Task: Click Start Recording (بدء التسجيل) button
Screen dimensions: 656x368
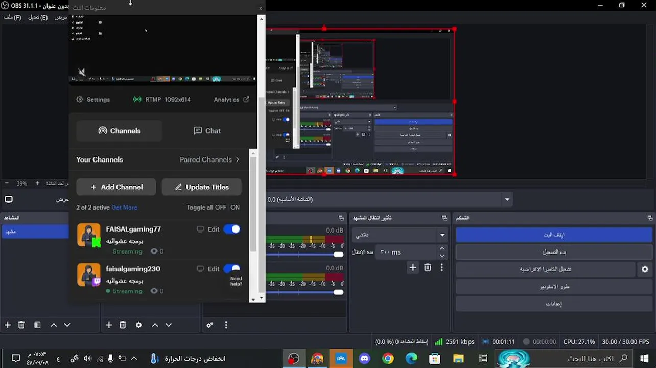Action: [x=554, y=252]
